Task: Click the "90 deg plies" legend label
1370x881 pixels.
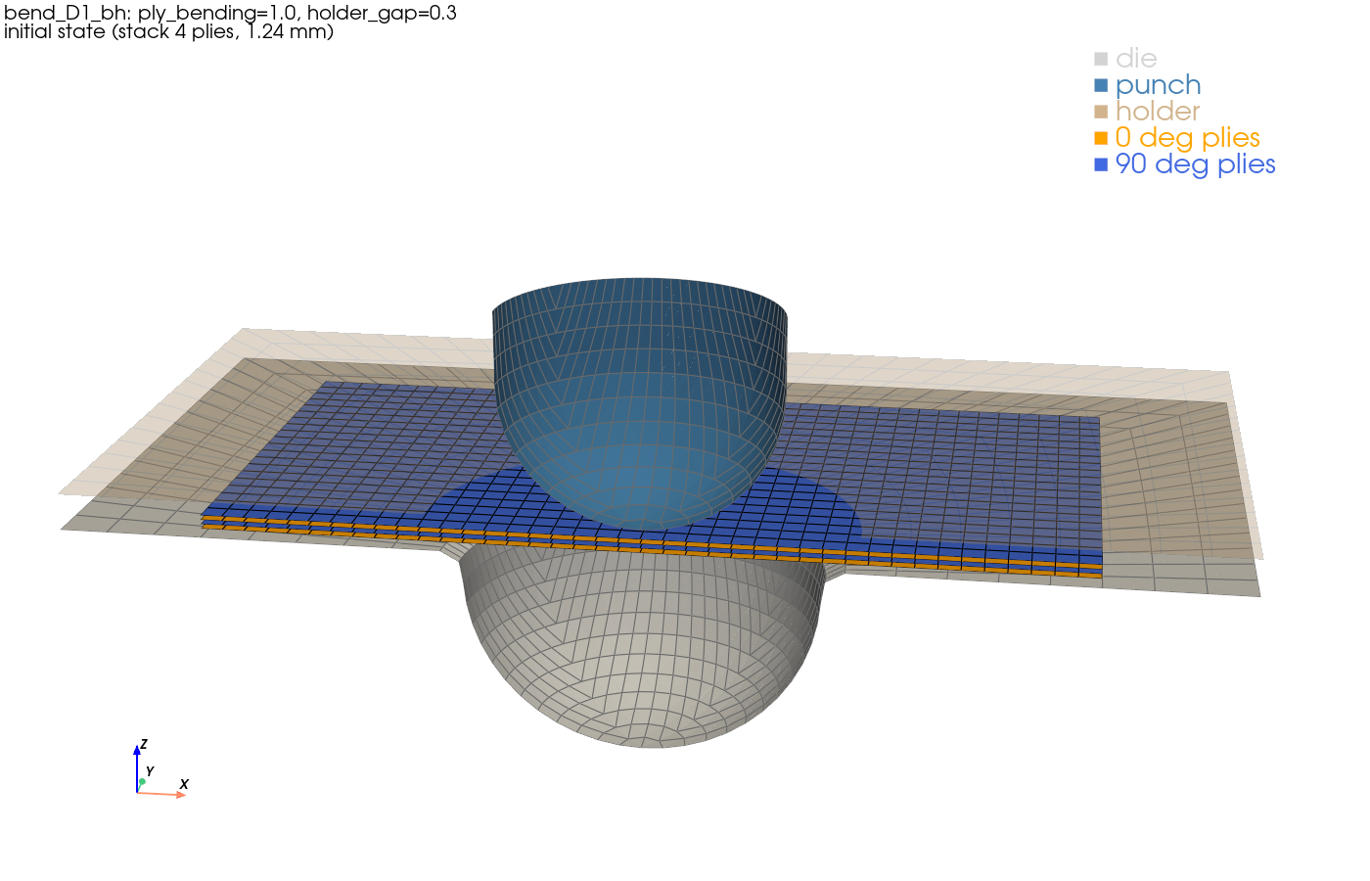Action: [1195, 164]
